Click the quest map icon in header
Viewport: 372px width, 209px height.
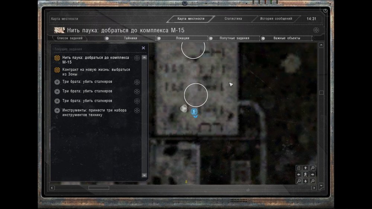click(x=59, y=30)
